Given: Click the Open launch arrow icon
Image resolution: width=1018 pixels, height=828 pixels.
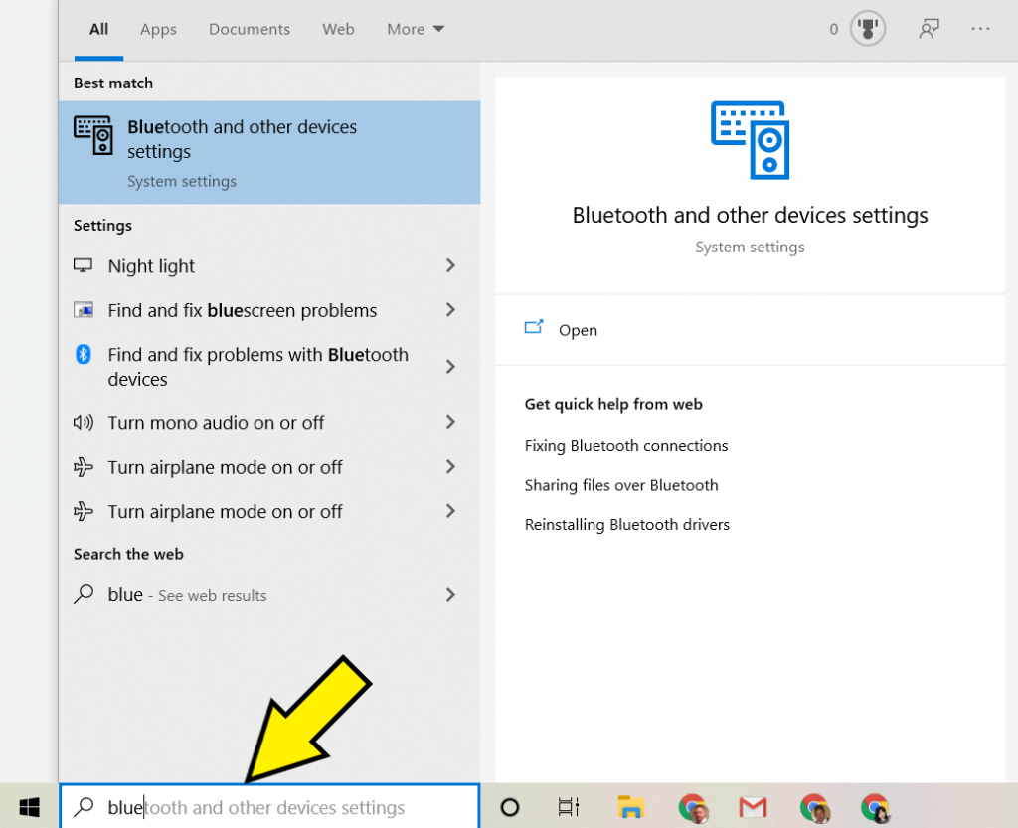Looking at the screenshot, I should (x=534, y=326).
